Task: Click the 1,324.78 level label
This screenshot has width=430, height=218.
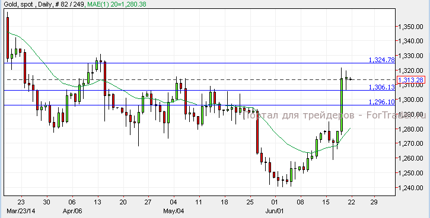Action: pos(381,60)
